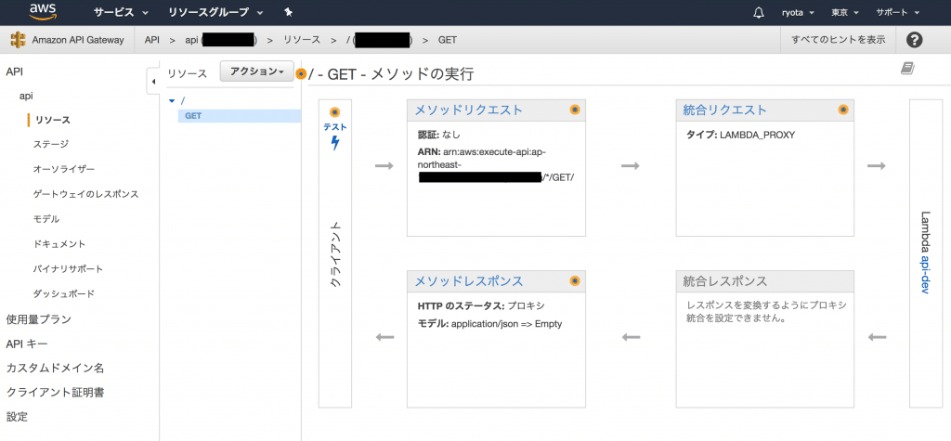This screenshot has height=441, width=951.
Task: Click the リソース breadcrumb link
Action: [302, 40]
